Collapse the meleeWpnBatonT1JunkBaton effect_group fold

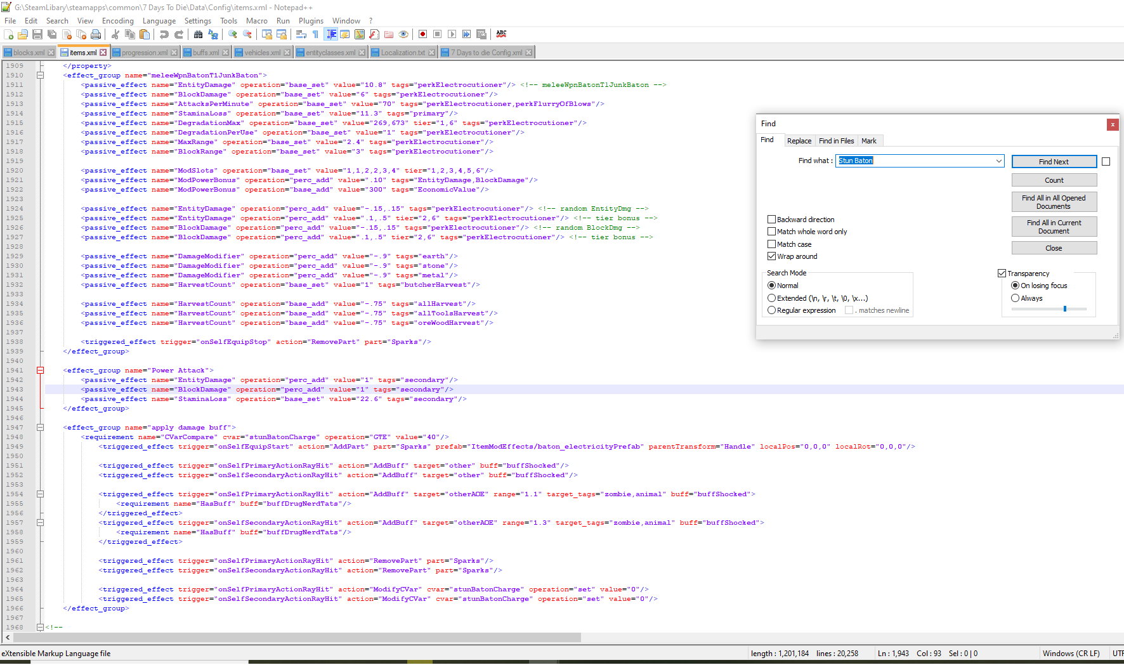(40, 76)
